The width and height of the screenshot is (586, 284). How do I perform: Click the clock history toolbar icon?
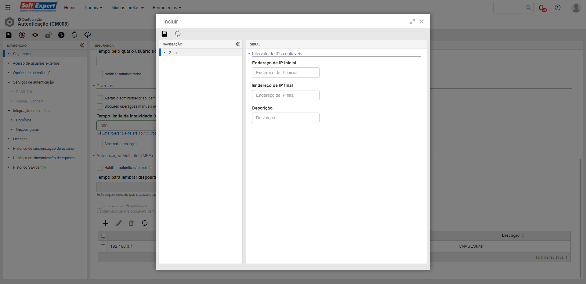click(x=22, y=35)
